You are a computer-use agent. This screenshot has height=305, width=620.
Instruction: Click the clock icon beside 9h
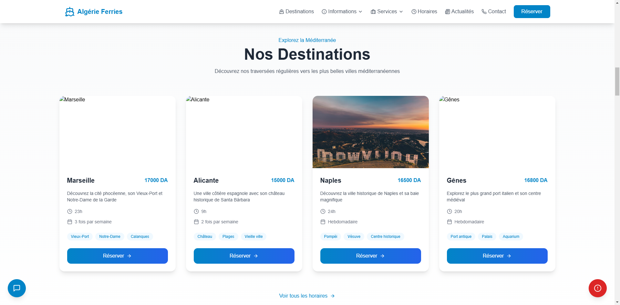pyautogui.click(x=196, y=211)
